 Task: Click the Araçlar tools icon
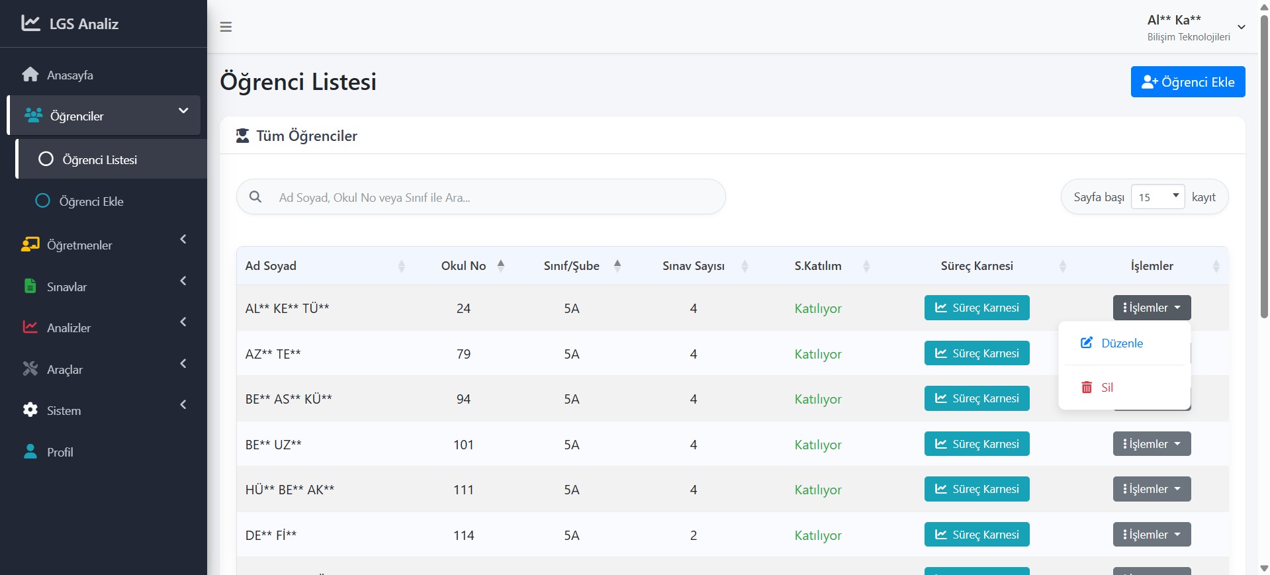click(x=30, y=369)
